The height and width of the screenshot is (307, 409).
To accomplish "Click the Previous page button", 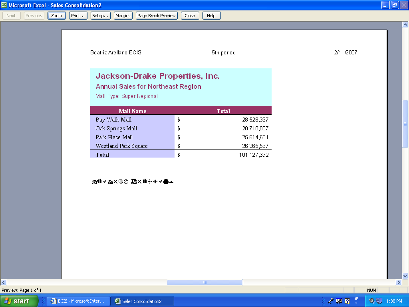I will pos(34,16).
